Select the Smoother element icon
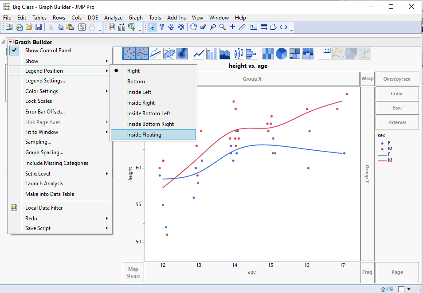Image resolution: width=423 pixels, height=293 pixels. 142,54
